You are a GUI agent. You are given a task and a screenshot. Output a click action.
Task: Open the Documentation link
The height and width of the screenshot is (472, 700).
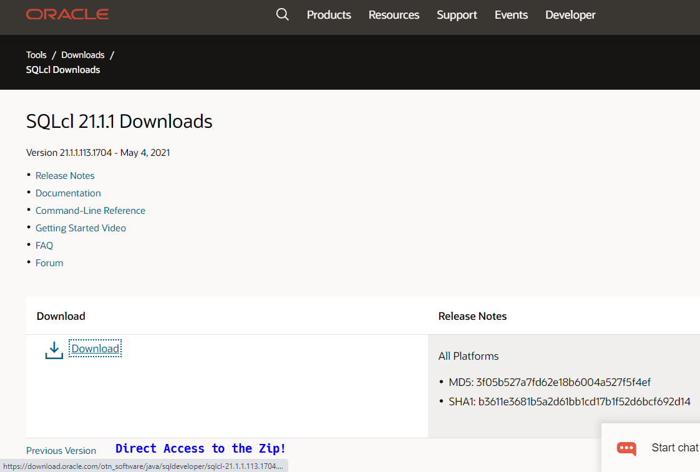point(68,193)
